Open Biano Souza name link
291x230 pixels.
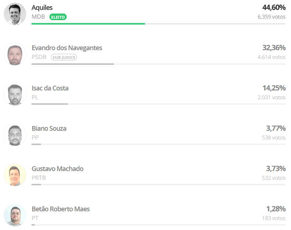(49, 129)
